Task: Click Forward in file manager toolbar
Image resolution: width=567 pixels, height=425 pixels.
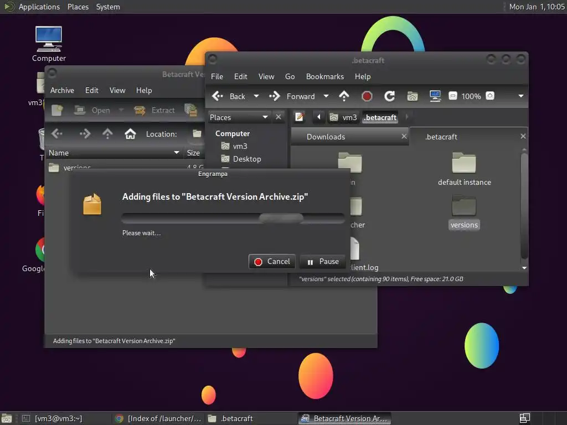Action: tap(292, 96)
